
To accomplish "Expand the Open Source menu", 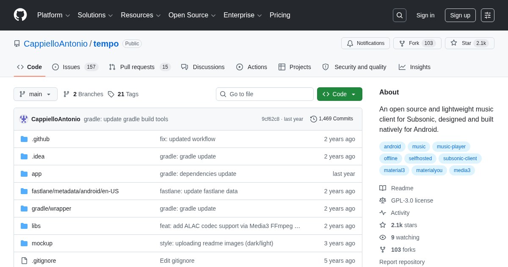I will pos(192,15).
